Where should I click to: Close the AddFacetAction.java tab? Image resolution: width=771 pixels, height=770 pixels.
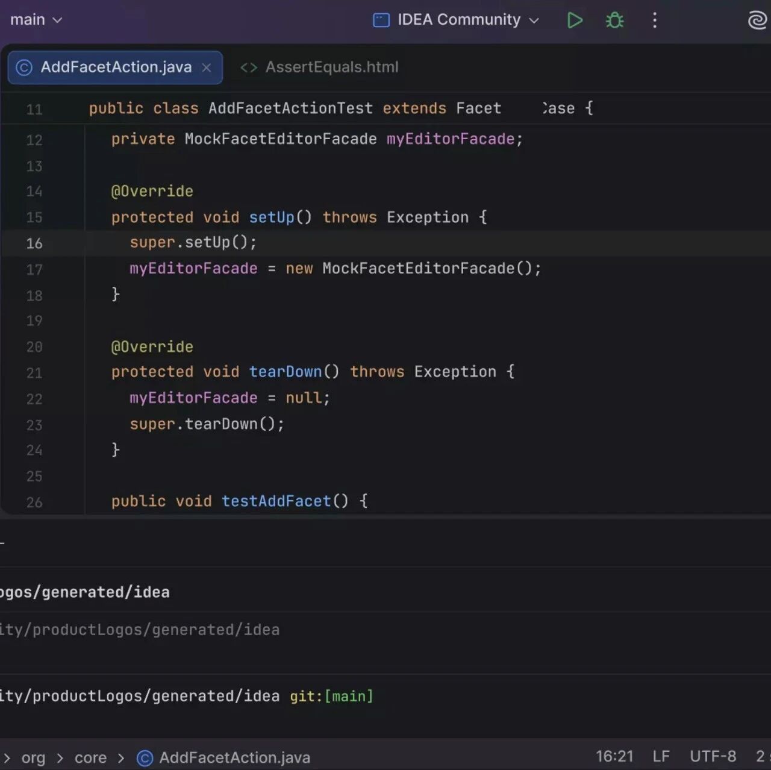click(x=207, y=67)
